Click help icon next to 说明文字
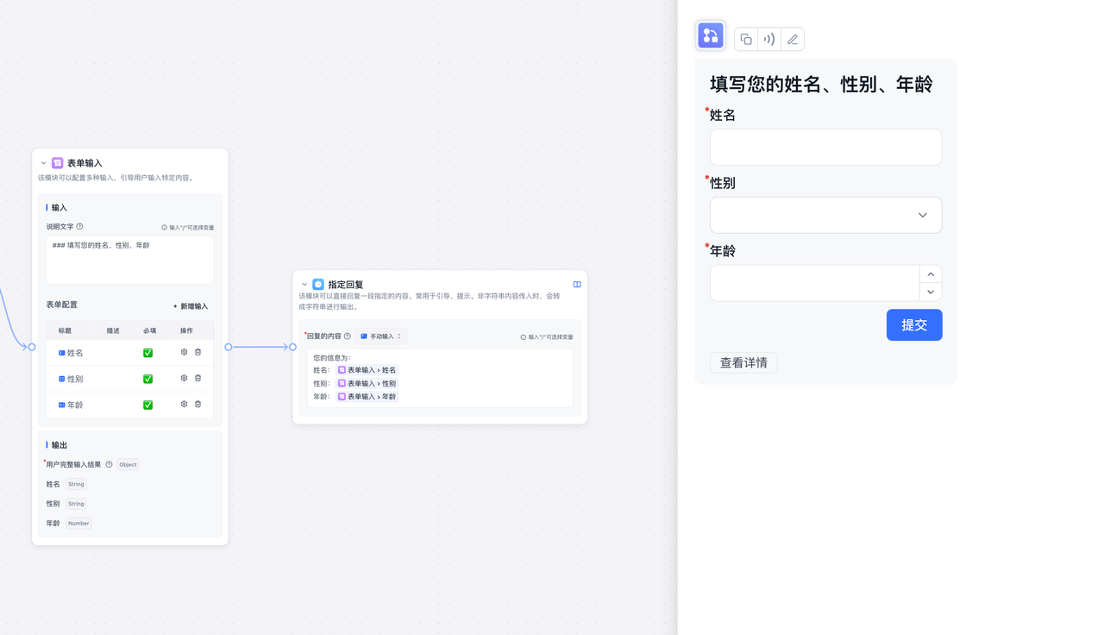The height and width of the screenshot is (635, 1104). click(79, 227)
